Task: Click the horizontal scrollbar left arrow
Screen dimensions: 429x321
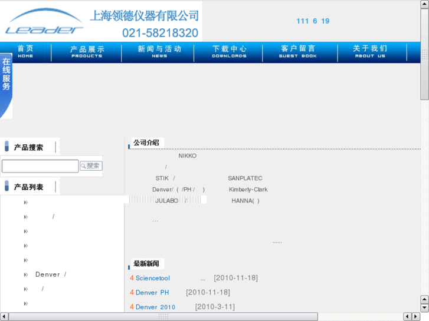Action: point(4,317)
